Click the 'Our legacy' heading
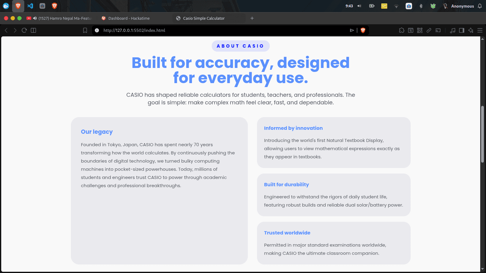 [97, 132]
